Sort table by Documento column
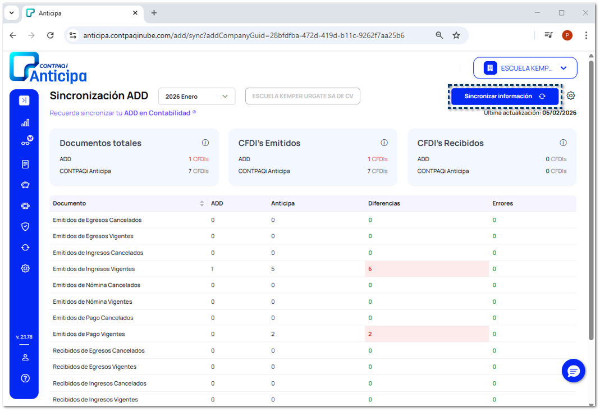Screen dimensions: 600x411 201,203
